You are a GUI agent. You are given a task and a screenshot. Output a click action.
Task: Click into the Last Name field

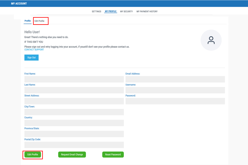pyautogui.click(x=74, y=90)
